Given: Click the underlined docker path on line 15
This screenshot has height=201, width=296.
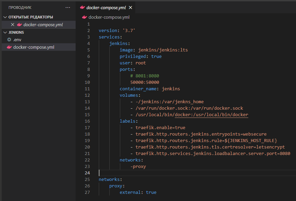Looking at the screenshot, I should pyautogui.click(x=211, y=115).
